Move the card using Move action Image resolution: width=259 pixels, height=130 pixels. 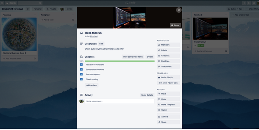click(x=168, y=94)
